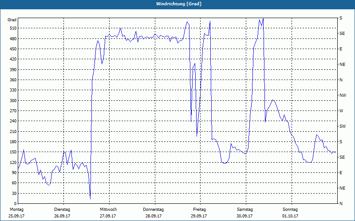The height and width of the screenshot is (221, 355).
Task: Select the date 27.09.17
Action: point(108,216)
